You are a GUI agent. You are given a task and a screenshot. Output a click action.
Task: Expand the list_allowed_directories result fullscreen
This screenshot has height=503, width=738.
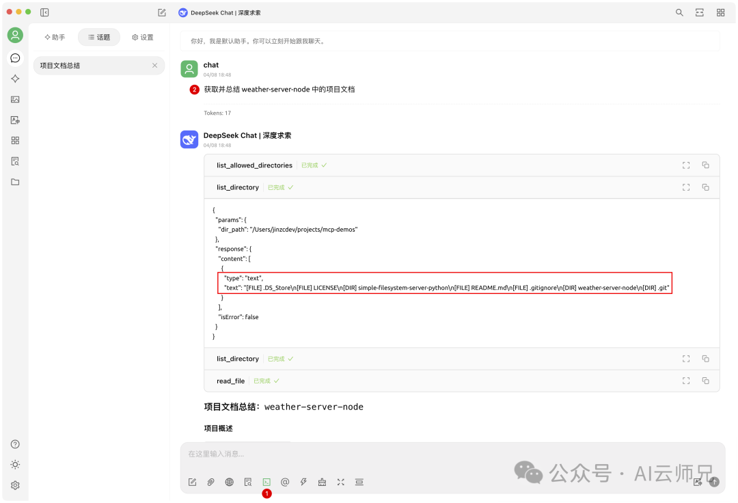click(x=686, y=165)
